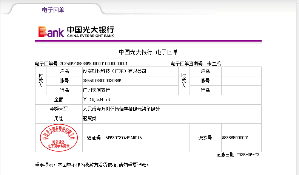The width and height of the screenshot is (299, 175).
Task: Click the empty payee 行名 value cell
Action: tap(241, 90)
